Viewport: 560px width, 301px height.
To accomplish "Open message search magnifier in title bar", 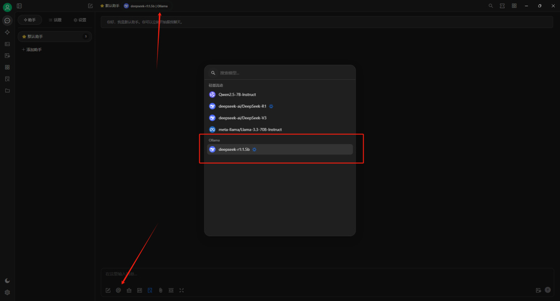I will [x=491, y=6].
